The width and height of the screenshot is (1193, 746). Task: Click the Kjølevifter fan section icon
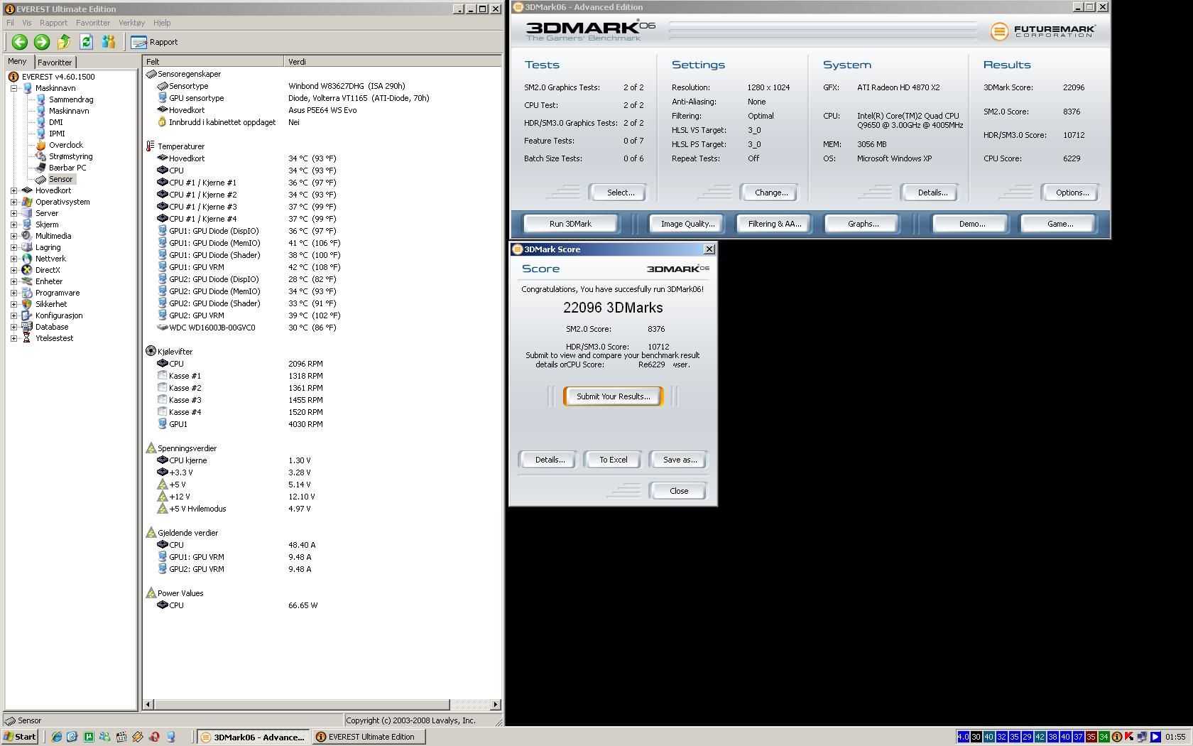(151, 352)
